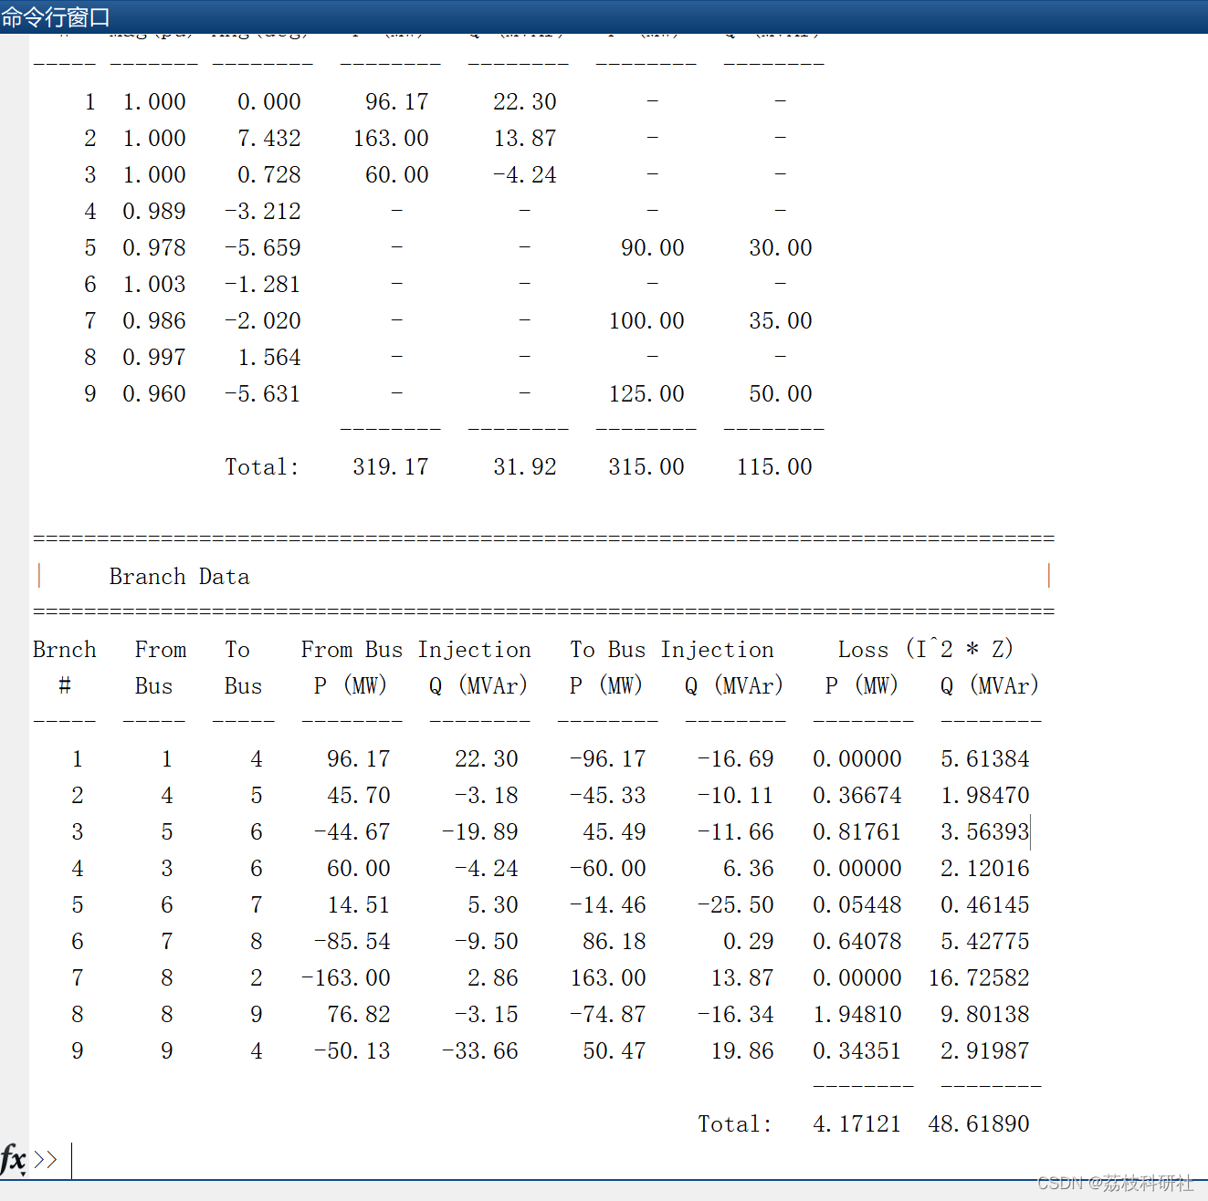The height and width of the screenshot is (1201, 1208).
Task: Click branch 6 loss Q value 5.42775
Action: (985, 942)
